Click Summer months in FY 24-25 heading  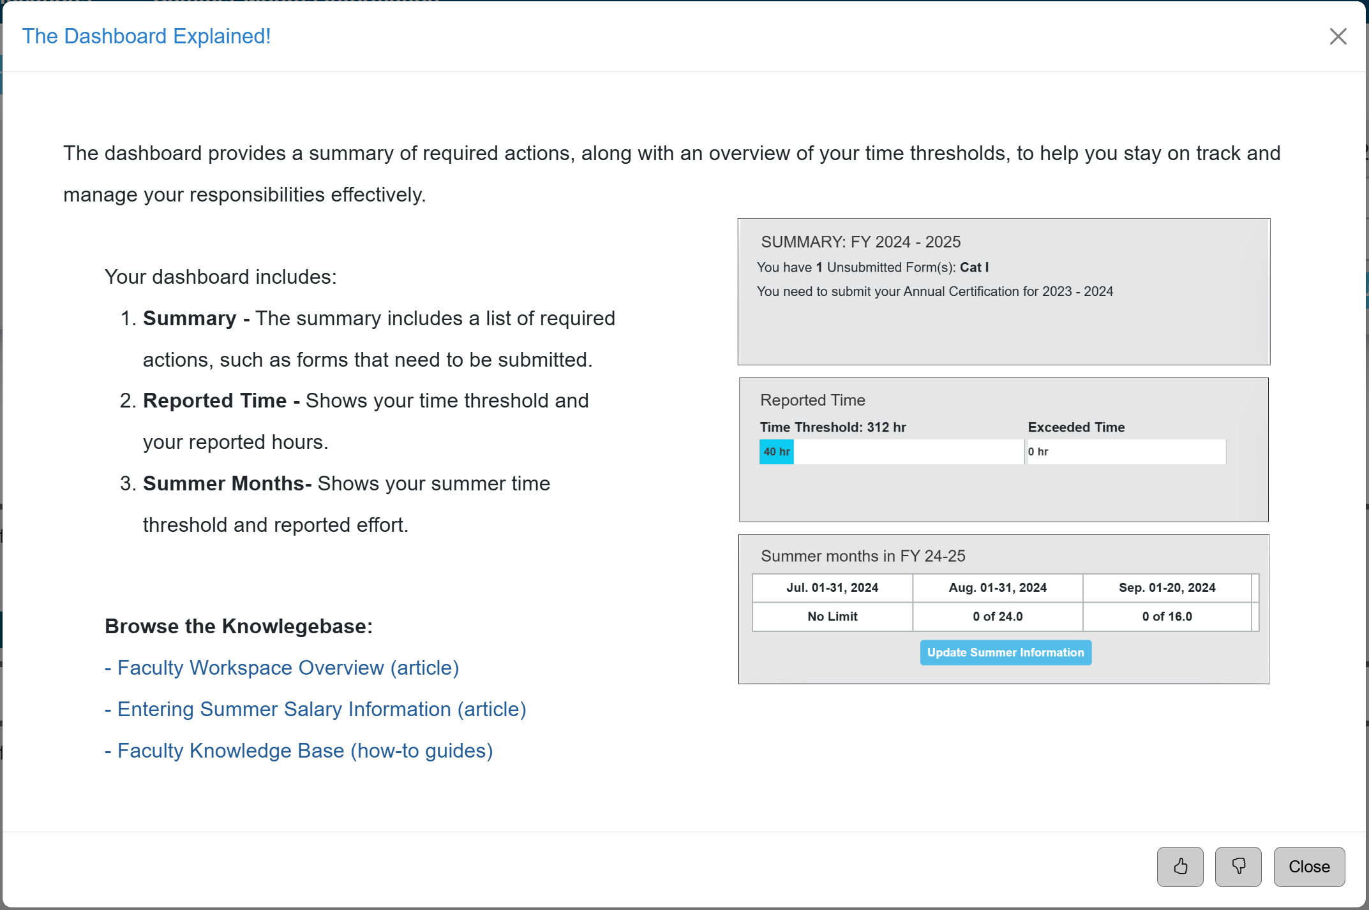pyautogui.click(x=863, y=556)
